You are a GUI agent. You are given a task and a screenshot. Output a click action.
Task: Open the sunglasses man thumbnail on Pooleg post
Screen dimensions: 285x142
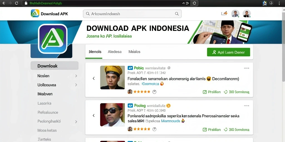[x=112, y=115]
